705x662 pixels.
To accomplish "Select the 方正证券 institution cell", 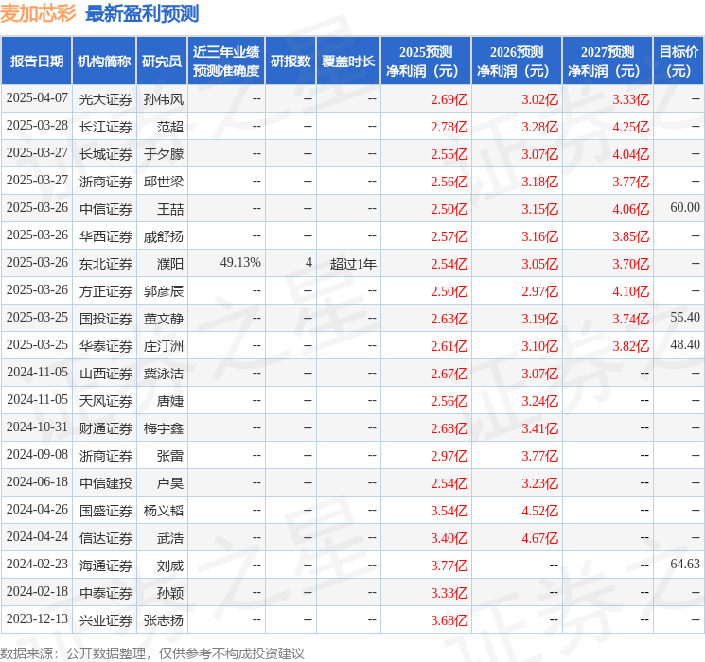I will click(106, 291).
